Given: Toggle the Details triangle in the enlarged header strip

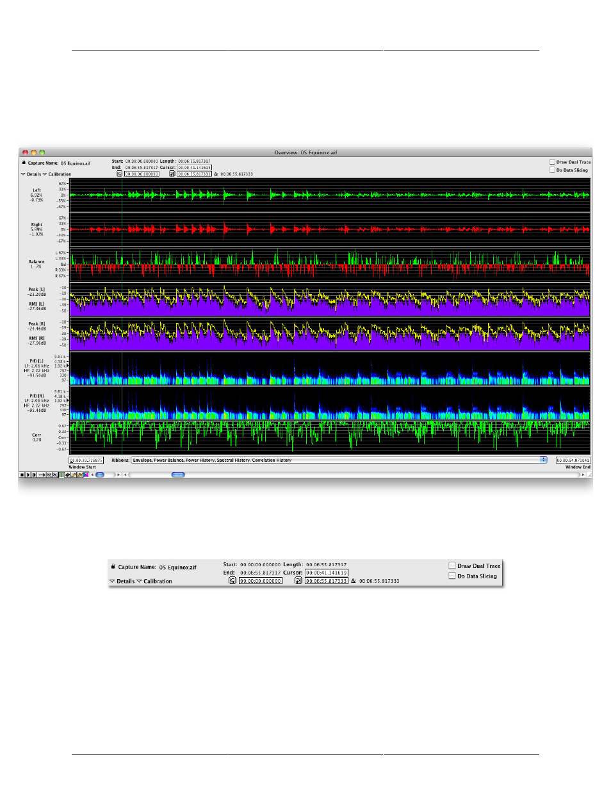Looking at the screenshot, I should click(x=112, y=581).
